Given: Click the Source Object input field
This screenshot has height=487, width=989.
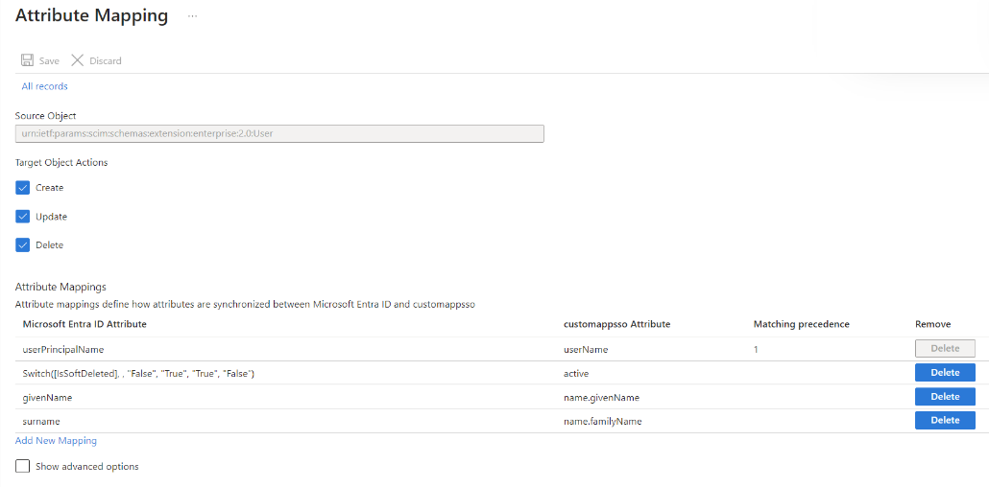Looking at the screenshot, I should coord(279,133).
